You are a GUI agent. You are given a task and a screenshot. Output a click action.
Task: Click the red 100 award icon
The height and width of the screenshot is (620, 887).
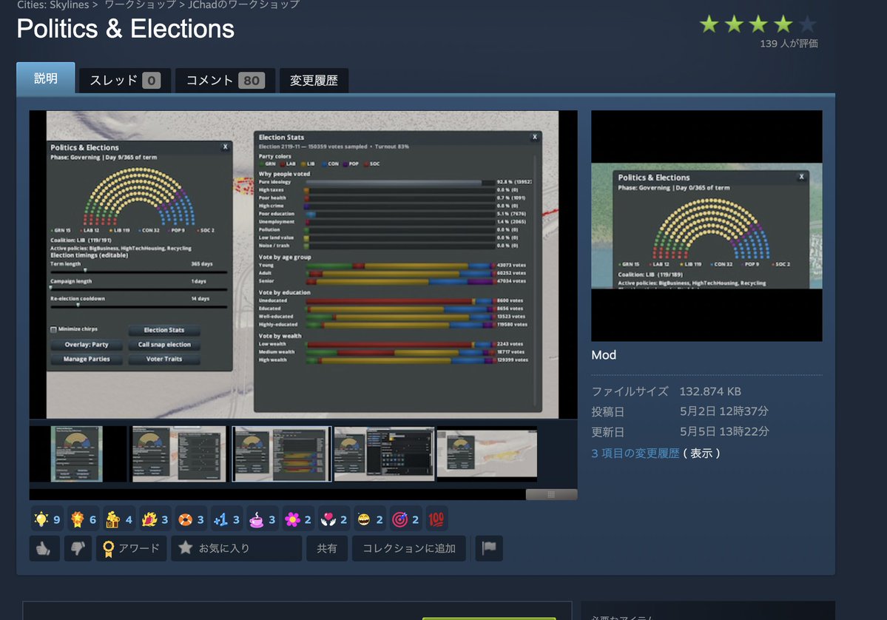436,519
